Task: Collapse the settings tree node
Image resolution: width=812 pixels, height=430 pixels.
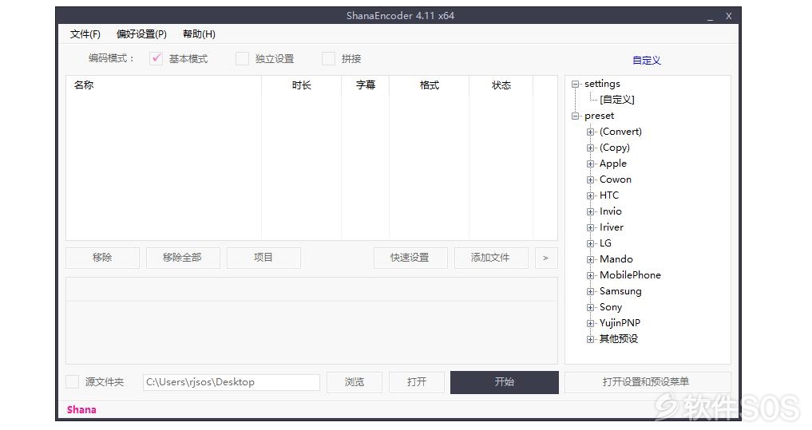Action: tap(575, 84)
